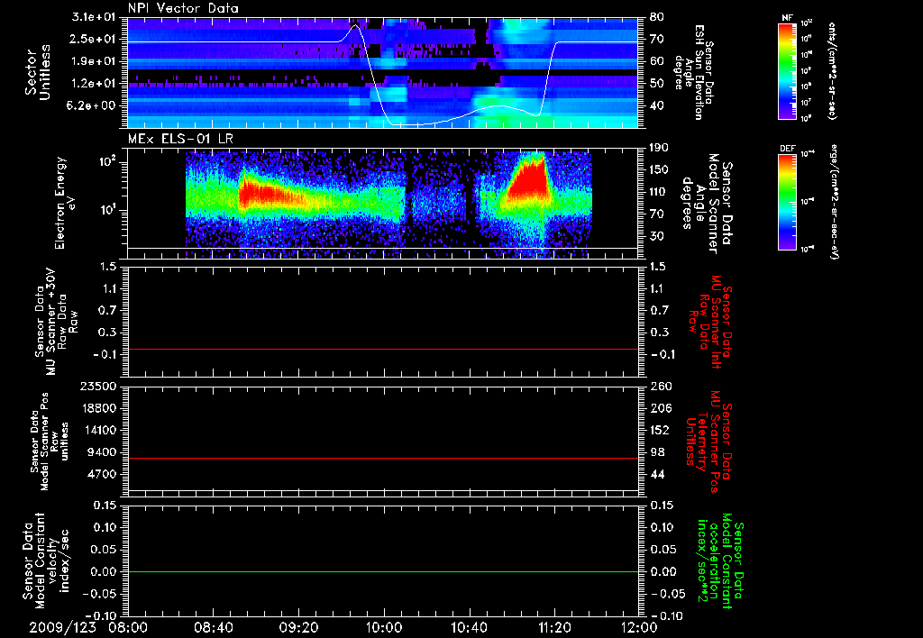Image resolution: width=923 pixels, height=638 pixels.
Task: Click the "1.2e+01" sector tick label
Action: [94, 84]
